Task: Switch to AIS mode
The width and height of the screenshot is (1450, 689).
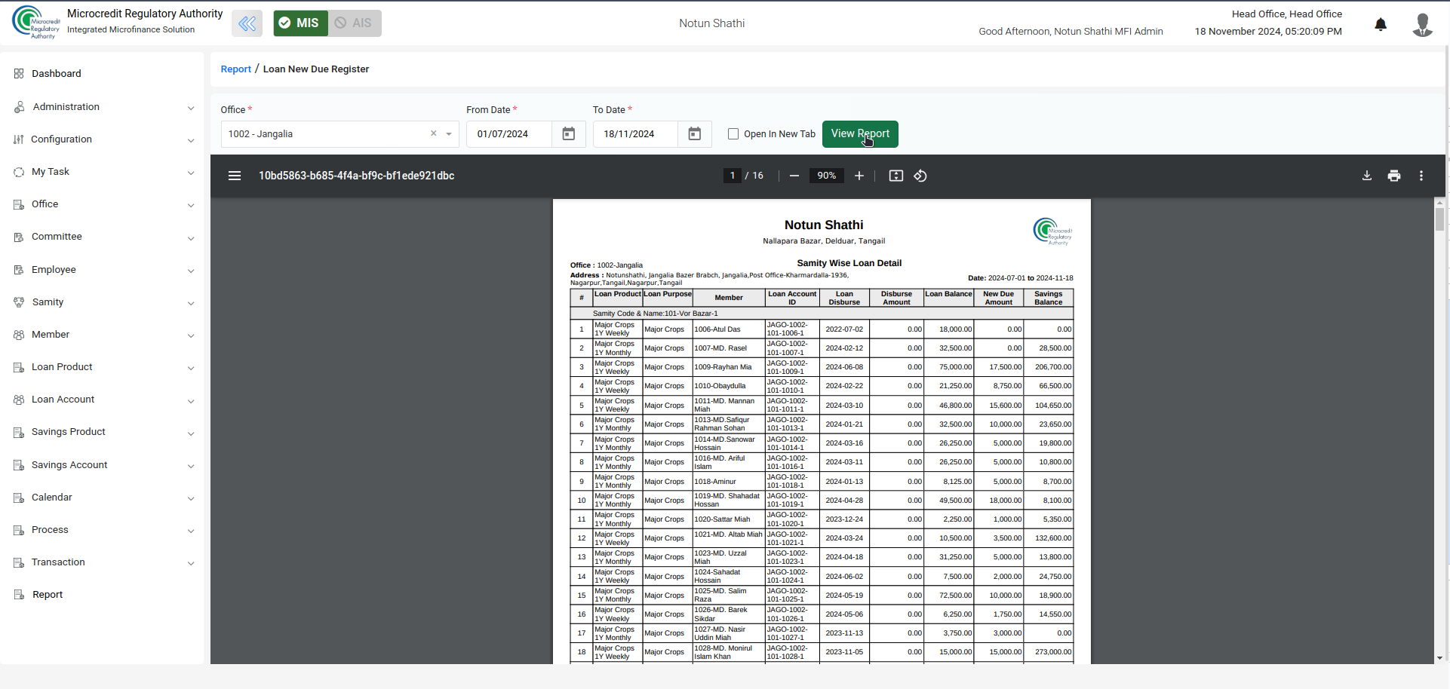Action: [x=355, y=23]
